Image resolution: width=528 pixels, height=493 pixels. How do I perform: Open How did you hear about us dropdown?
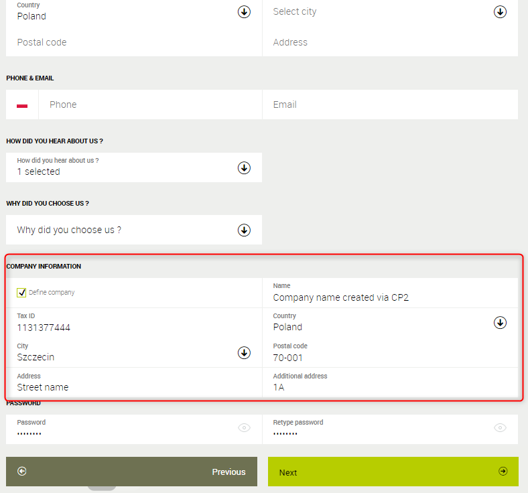click(244, 167)
